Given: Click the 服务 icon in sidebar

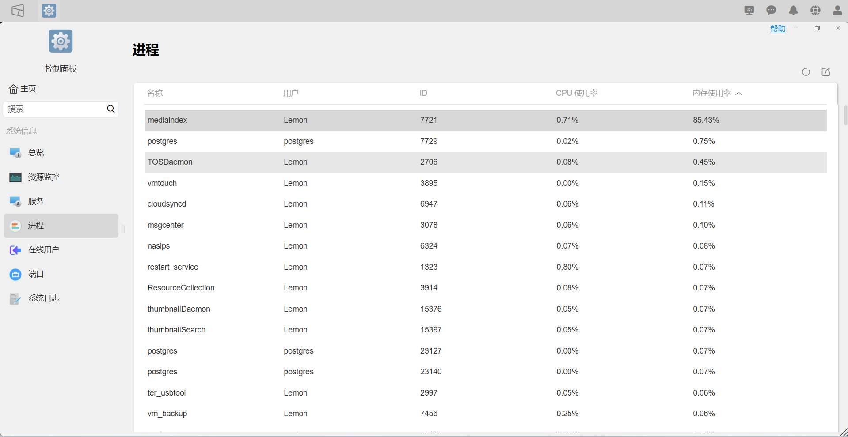Looking at the screenshot, I should tap(15, 202).
